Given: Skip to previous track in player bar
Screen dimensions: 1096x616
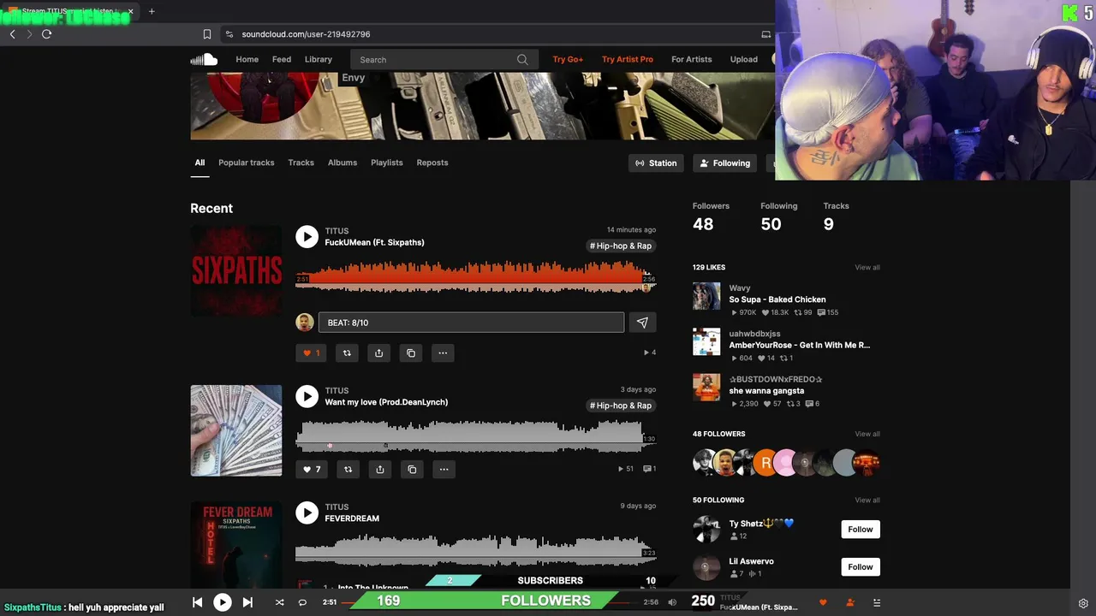Looking at the screenshot, I should point(197,602).
